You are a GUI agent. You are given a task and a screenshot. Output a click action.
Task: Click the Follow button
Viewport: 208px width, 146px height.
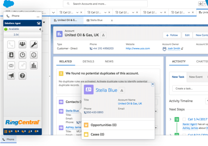click(x=171, y=35)
